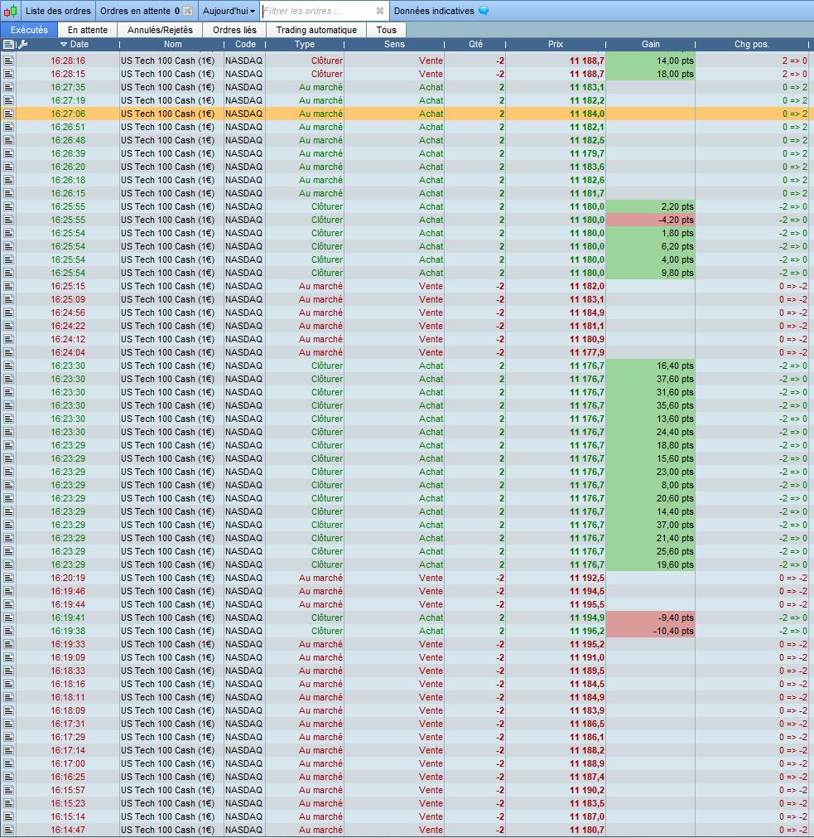Show all orders with the Tous tab
The image size is (814, 838).
387,30
